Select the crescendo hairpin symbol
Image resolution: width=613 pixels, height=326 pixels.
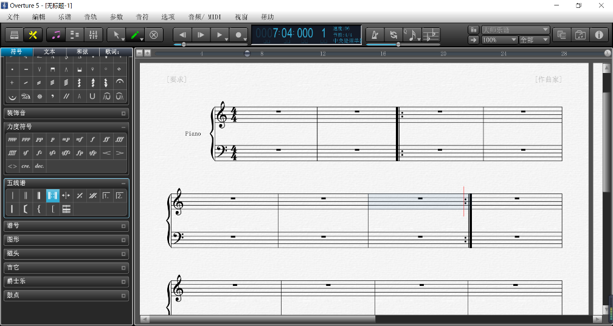coord(106,153)
